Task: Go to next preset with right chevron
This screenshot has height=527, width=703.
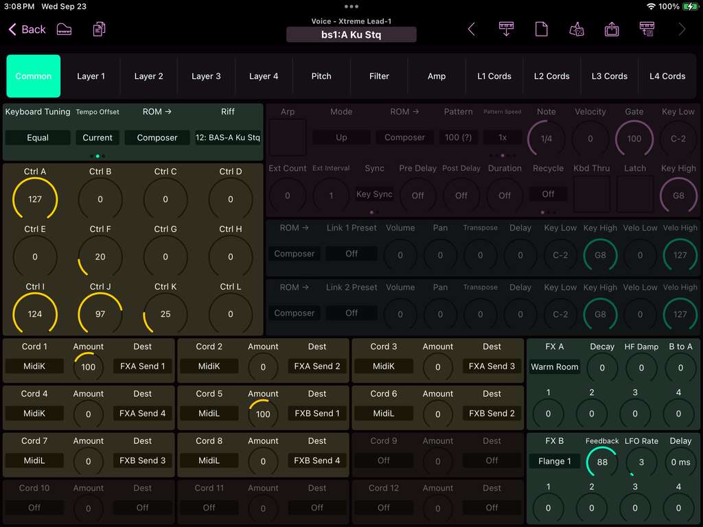Action: 682,30
